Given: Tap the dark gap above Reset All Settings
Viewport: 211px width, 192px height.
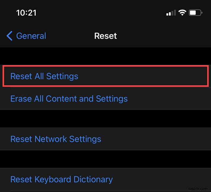Looking at the screenshot, I should (x=105, y=56).
